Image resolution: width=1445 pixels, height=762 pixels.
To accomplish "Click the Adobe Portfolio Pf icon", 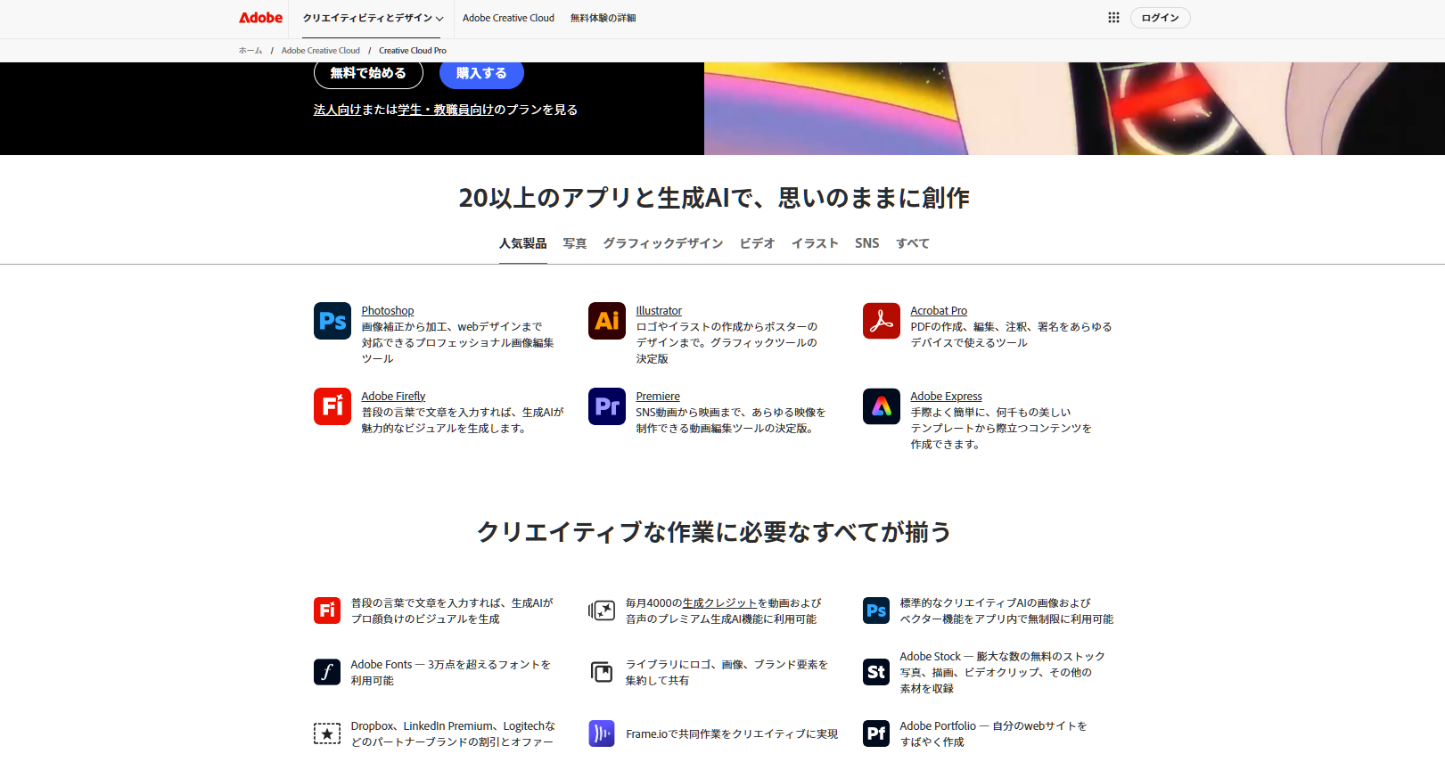I will pyautogui.click(x=876, y=733).
